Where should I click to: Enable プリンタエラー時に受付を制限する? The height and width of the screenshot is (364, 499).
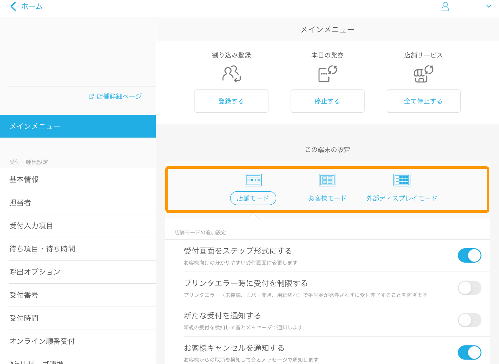[469, 288]
